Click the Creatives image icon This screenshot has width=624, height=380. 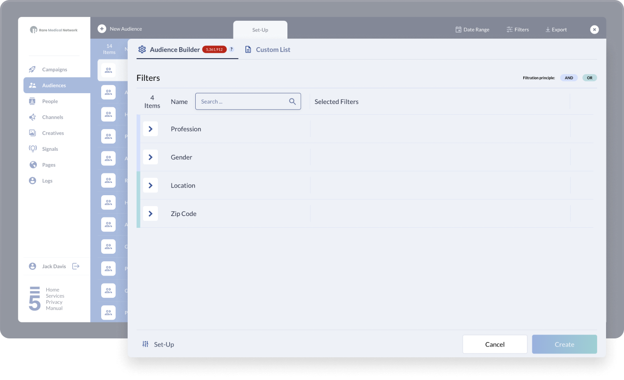(33, 133)
